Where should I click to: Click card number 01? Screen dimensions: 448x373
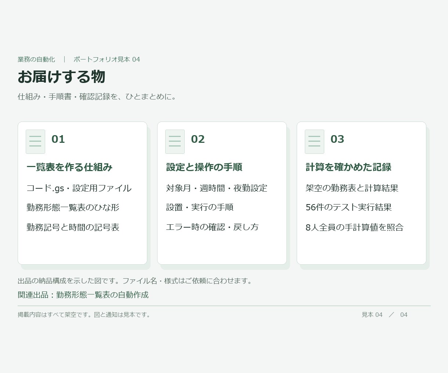click(58, 139)
